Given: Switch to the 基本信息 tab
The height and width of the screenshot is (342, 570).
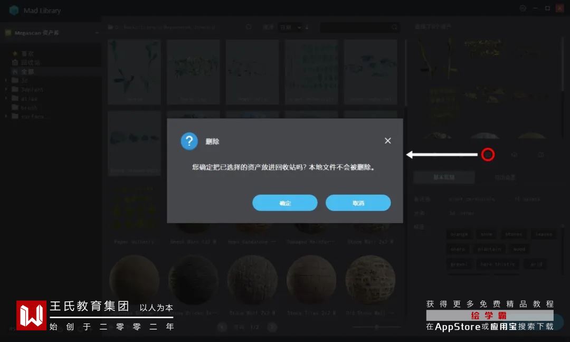Looking at the screenshot, I should (444, 177).
